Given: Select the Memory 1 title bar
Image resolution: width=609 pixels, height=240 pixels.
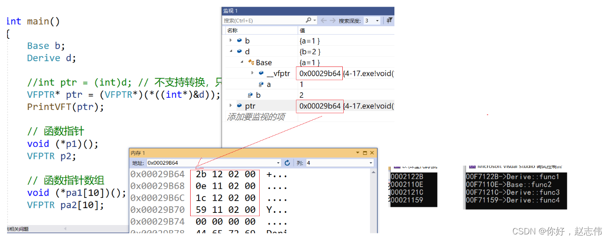Looking at the screenshot, I should pos(253,153).
